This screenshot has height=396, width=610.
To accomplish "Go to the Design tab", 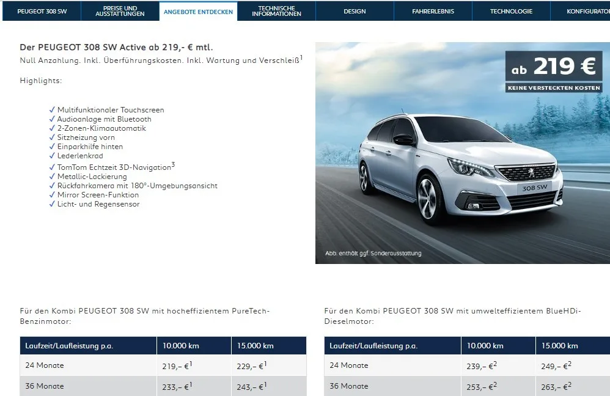I will click(x=355, y=11).
